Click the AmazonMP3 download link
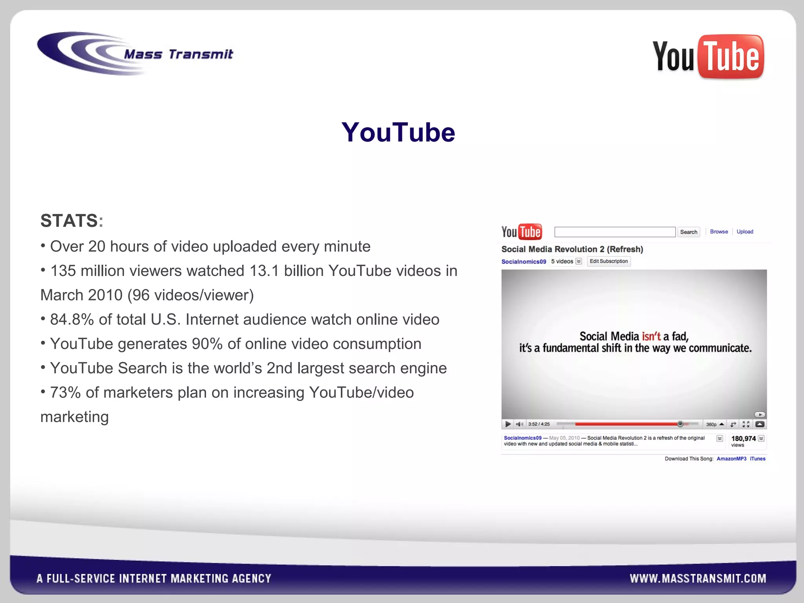 tap(731, 459)
